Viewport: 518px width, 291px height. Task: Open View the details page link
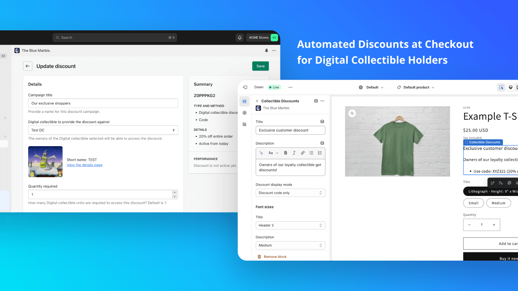point(84,165)
